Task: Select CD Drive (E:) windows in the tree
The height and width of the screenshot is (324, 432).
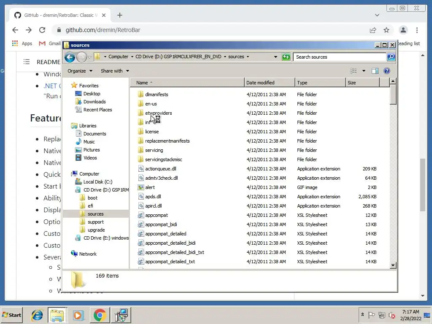Action: (106, 238)
